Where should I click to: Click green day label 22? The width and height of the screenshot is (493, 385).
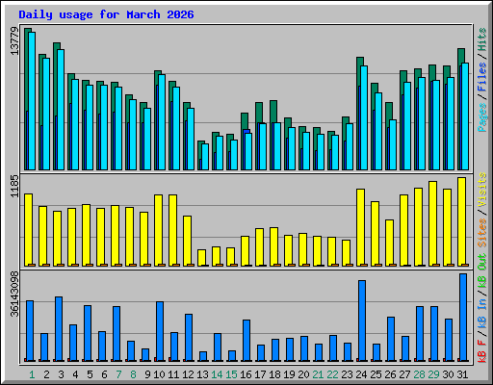332,374
